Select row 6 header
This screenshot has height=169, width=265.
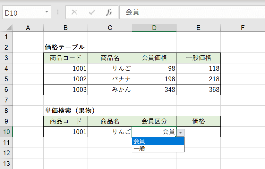[x=6, y=90]
